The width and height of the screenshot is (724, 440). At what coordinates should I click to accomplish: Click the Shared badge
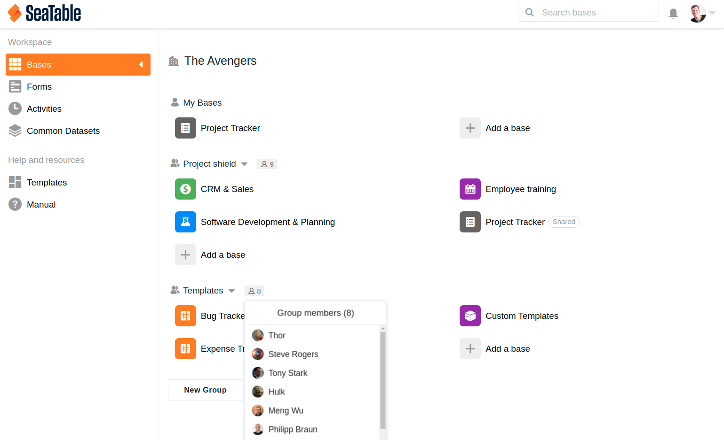coord(564,222)
